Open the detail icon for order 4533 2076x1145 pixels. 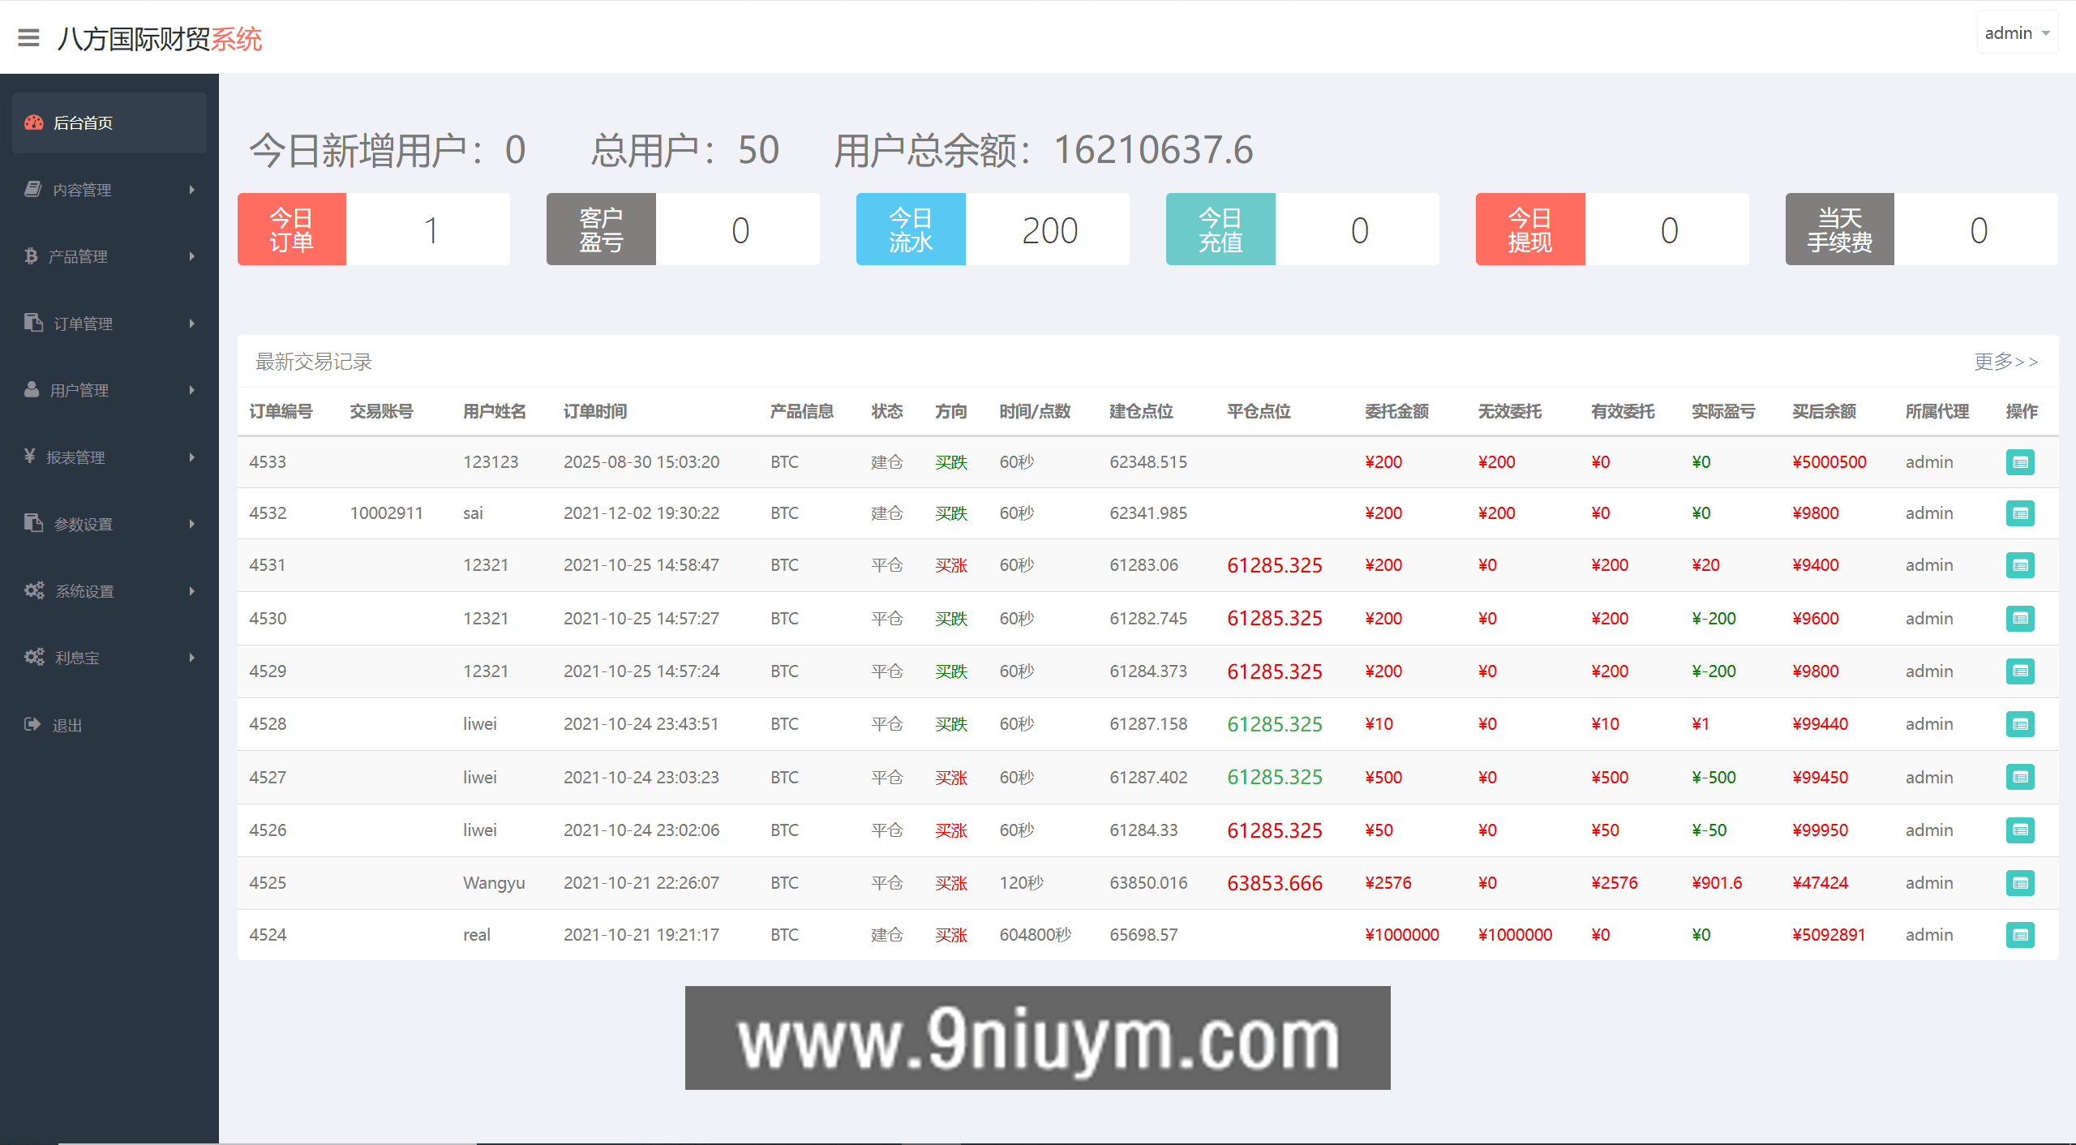pyautogui.click(x=2020, y=462)
